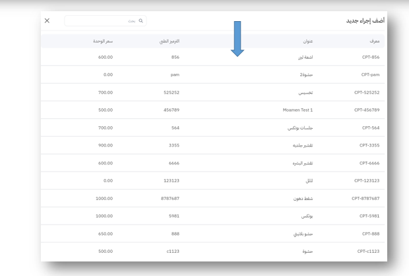The width and height of the screenshot is (409, 276).
Task: Click the سعر الوحدة column header
Action: click(x=103, y=42)
